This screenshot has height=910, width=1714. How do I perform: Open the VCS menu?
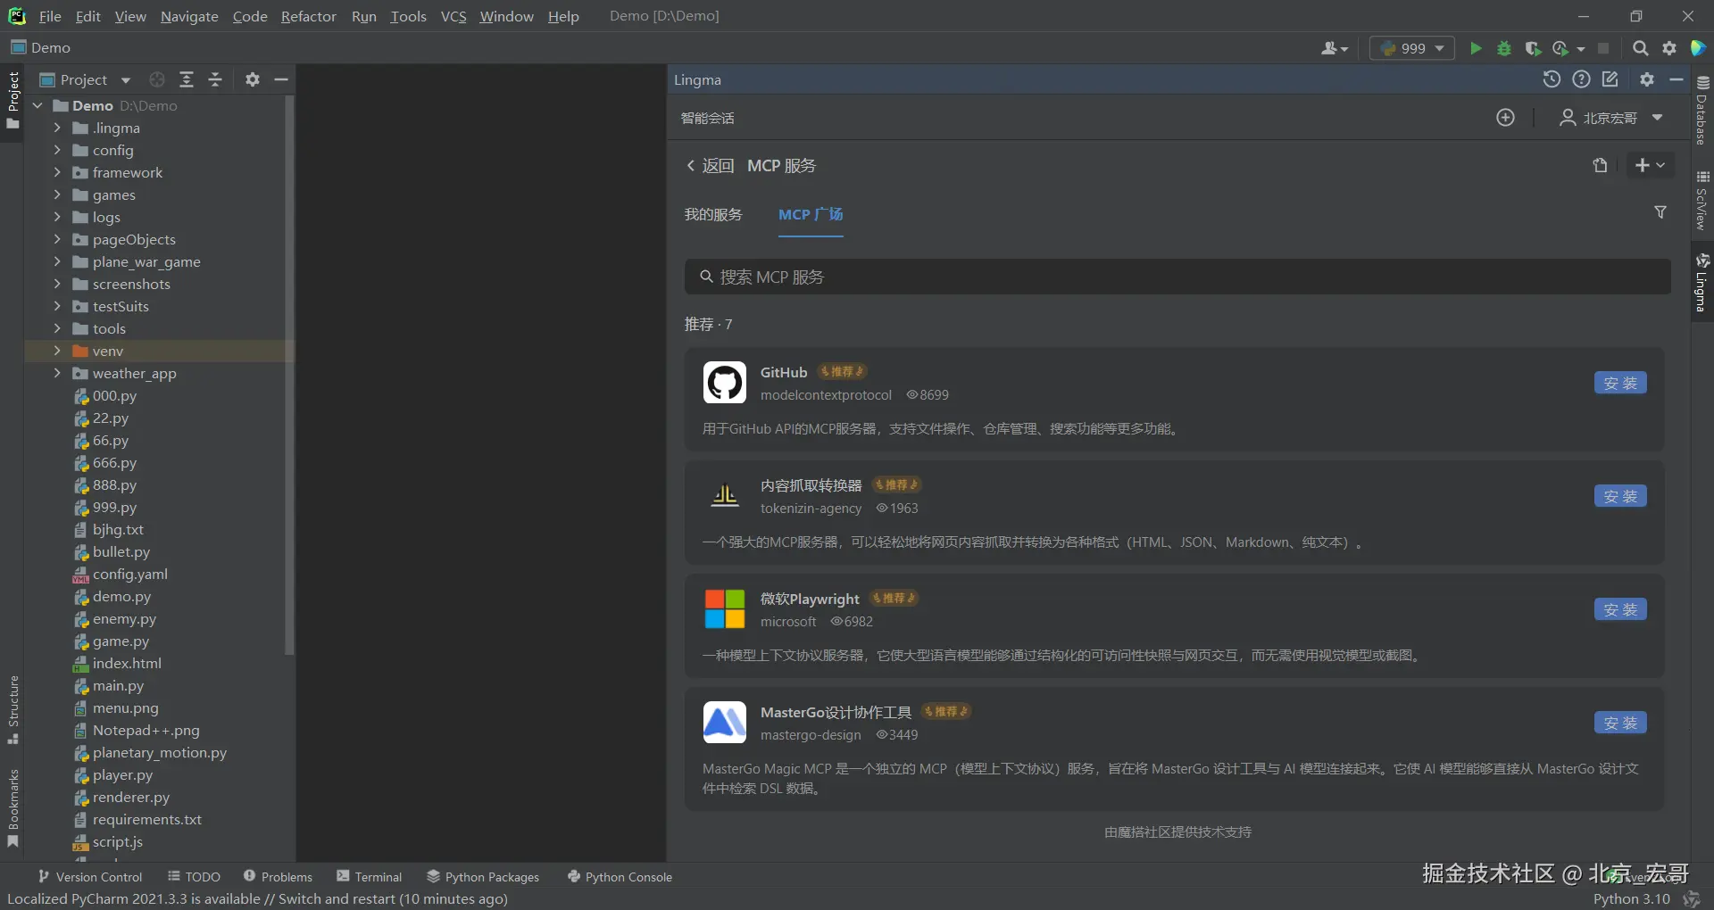453,16
